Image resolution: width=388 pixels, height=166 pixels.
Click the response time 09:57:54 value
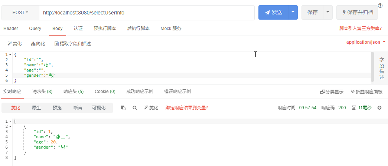coord(307,108)
